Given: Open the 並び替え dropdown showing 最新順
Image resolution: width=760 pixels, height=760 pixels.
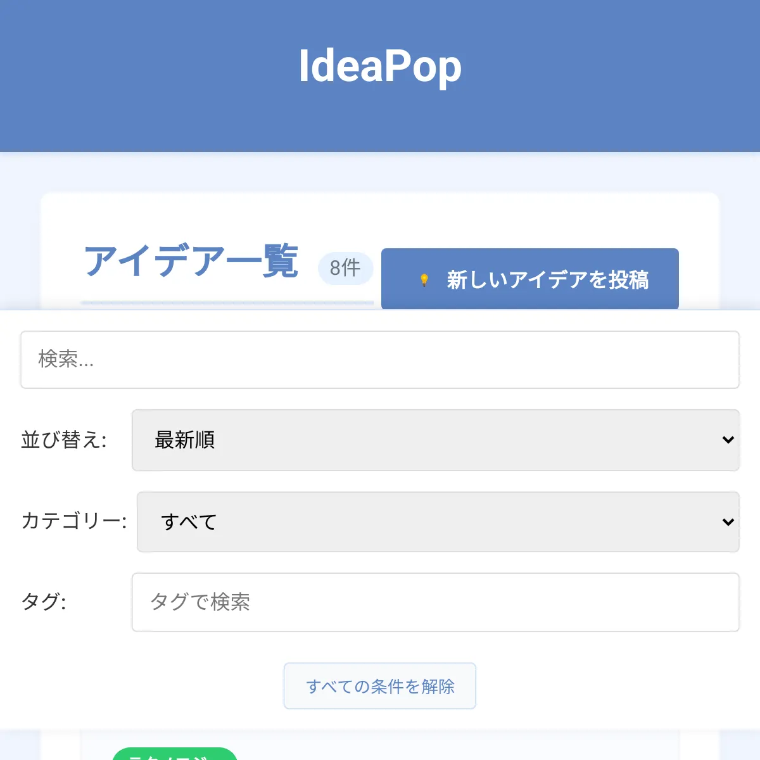Looking at the screenshot, I should [435, 440].
